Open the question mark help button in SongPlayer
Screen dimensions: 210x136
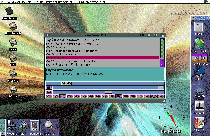point(56,96)
